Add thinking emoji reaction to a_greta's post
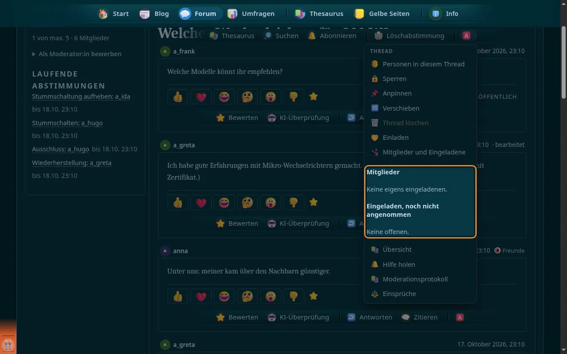This screenshot has height=354, width=567. pos(247,202)
